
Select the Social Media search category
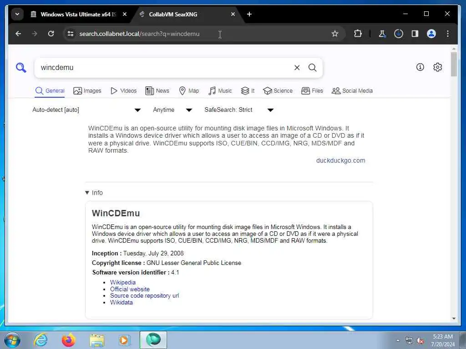click(352, 91)
